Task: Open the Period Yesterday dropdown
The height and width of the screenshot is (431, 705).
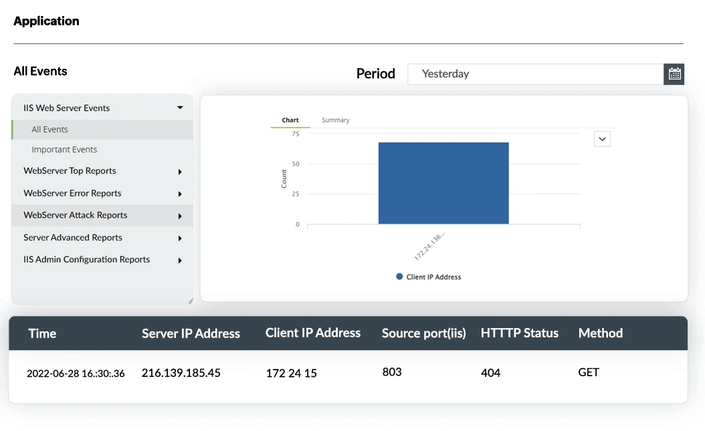Action: tap(535, 74)
